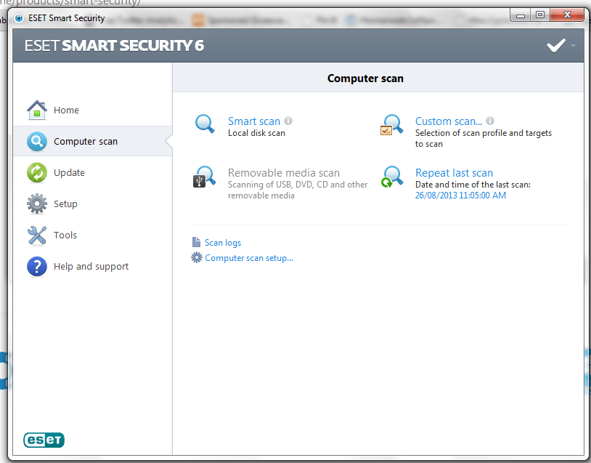Go to the Update section
591x463 pixels.
click(69, 173)
